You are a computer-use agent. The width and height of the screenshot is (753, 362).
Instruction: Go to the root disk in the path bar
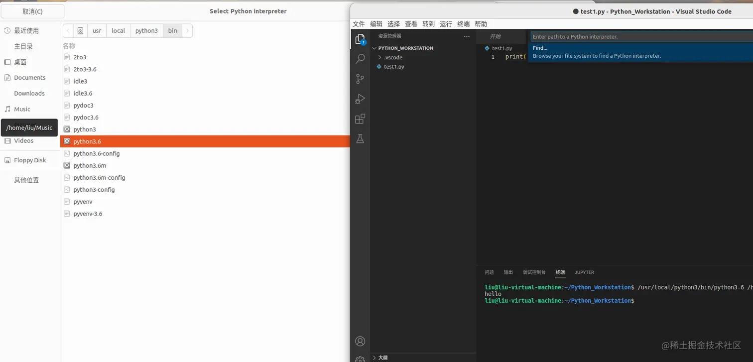coord(80,31)
